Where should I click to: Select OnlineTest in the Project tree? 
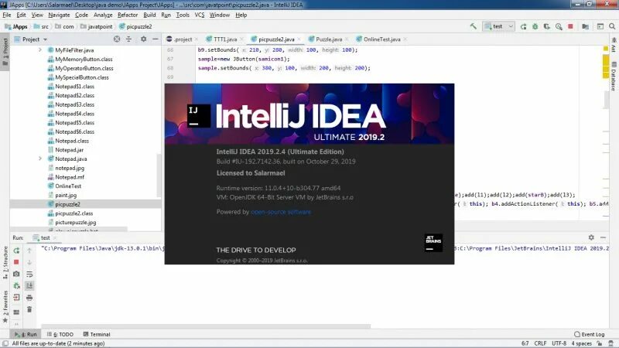click(x=68, y=186)
